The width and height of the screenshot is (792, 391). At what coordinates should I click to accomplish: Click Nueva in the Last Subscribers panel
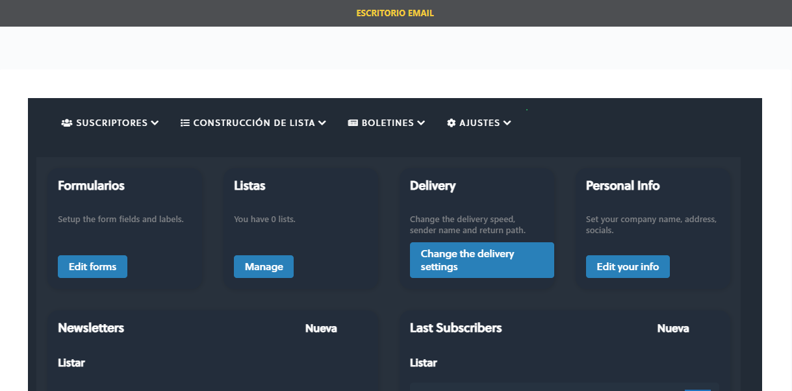[x=673, y=329]
